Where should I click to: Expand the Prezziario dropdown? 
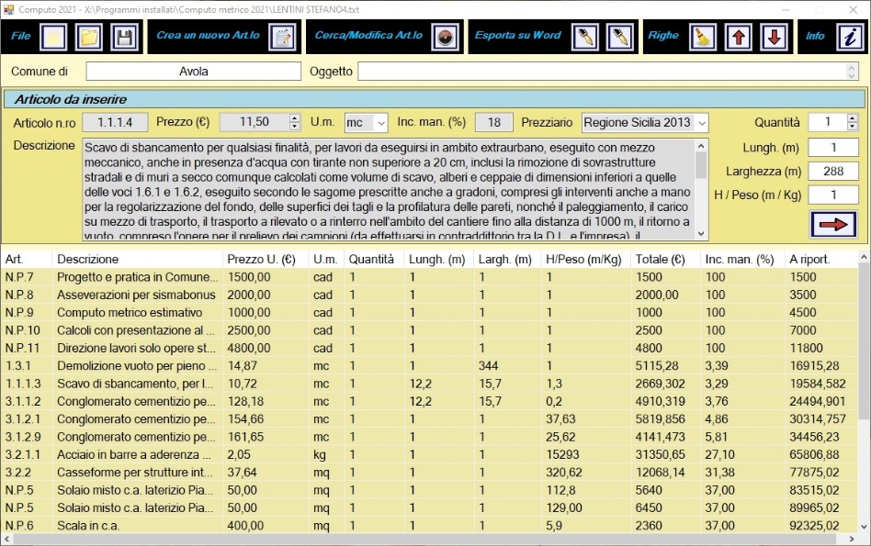tap(702, 123)
